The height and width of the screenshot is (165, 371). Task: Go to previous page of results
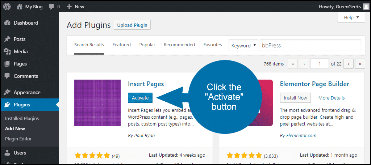[x=304, y=64]
